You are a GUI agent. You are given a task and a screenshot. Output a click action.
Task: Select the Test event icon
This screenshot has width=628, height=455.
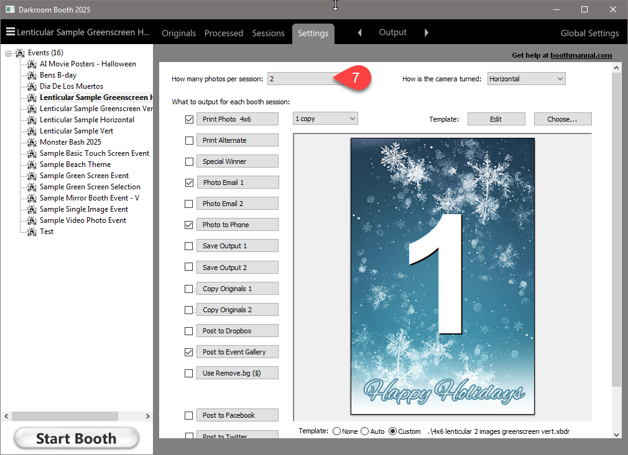click(32, 232)
